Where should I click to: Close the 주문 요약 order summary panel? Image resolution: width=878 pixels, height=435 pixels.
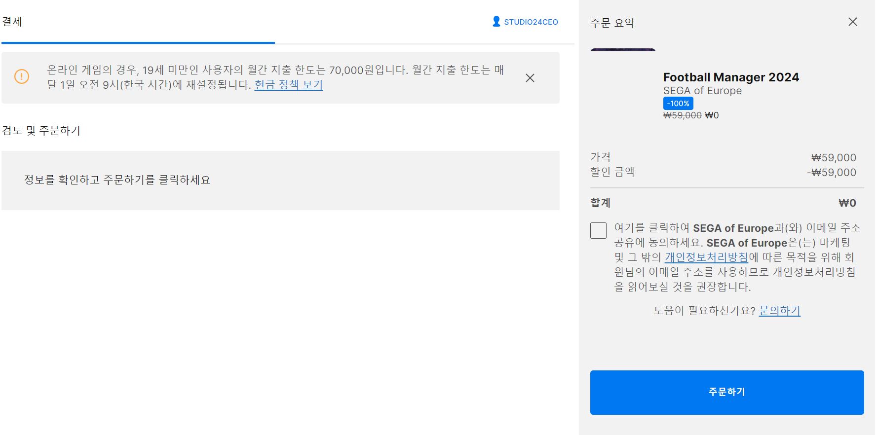click(853, 22)
